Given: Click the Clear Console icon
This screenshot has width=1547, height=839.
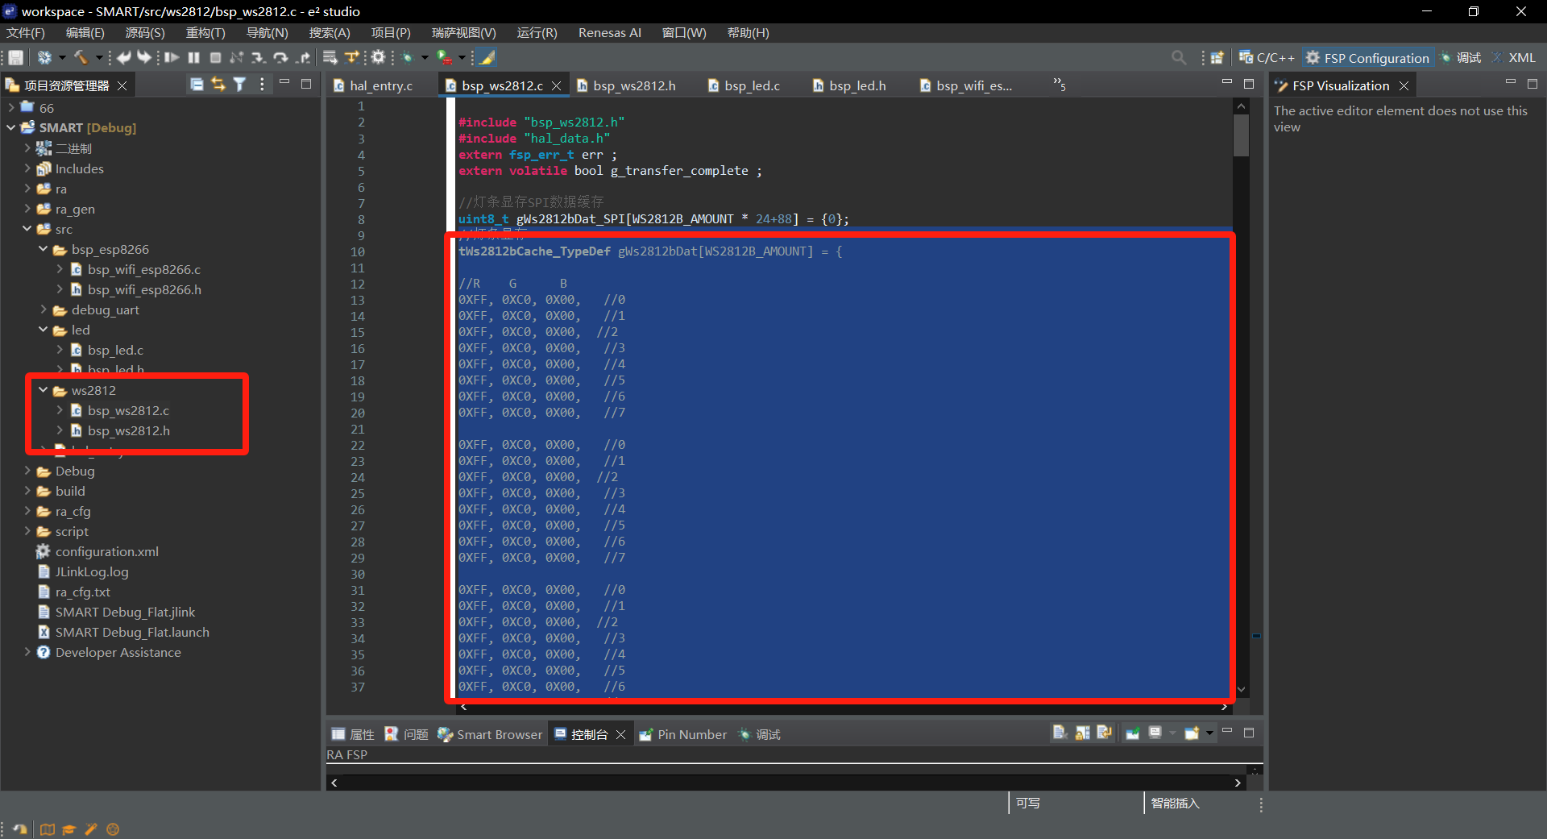Looking at the screenshot, I should (1060, 733).
